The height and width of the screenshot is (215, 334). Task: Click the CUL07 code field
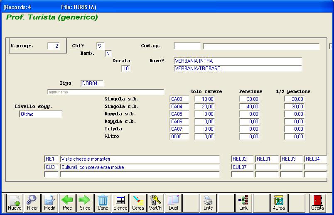coord(243,167)
